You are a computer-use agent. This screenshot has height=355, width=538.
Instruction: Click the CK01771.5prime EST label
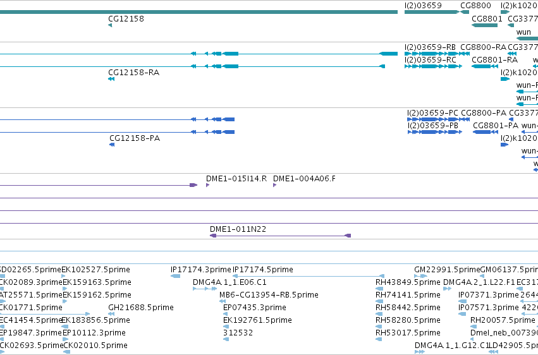(x=31, y=308)
